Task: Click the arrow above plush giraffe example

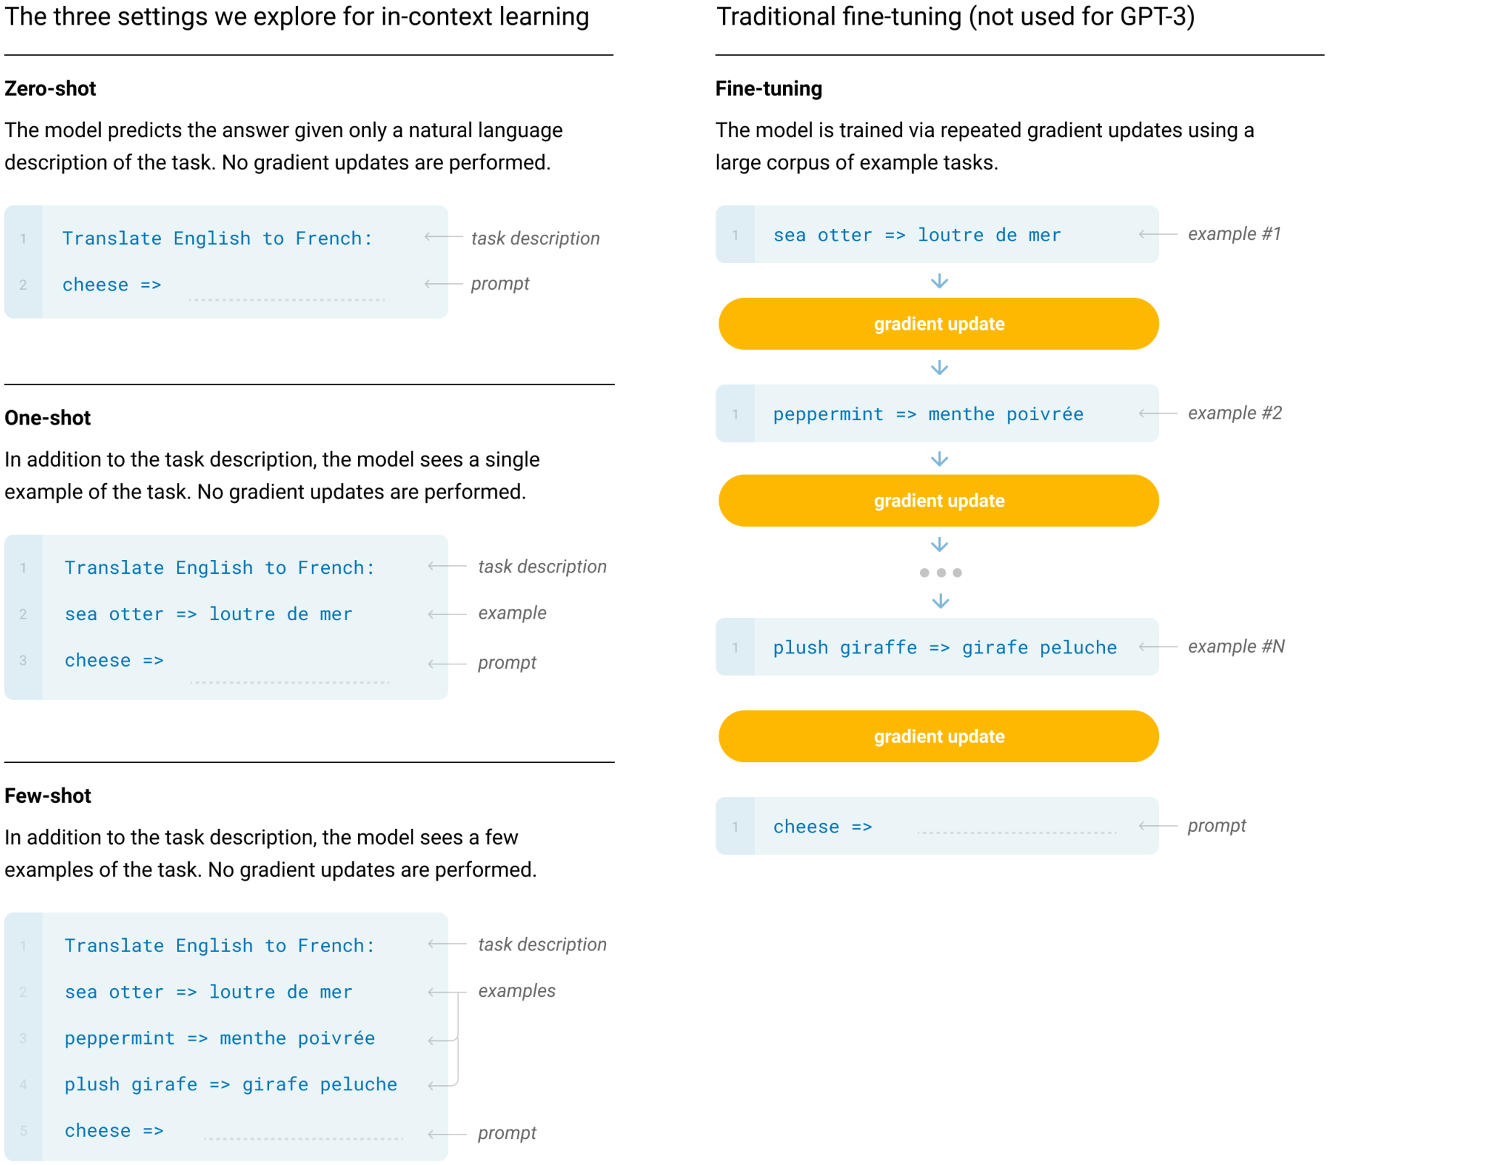Action: click(x=940, y=601)
